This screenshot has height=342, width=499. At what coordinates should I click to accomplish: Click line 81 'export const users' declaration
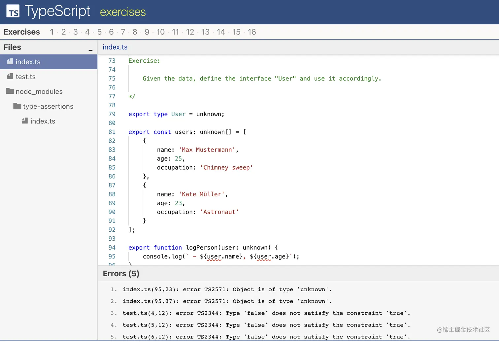coord(187,132)
